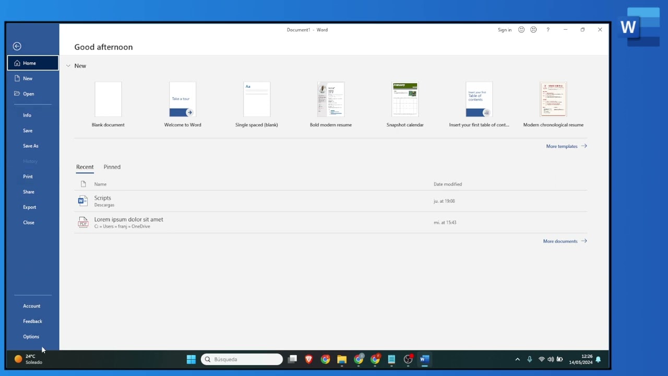Open Insert your first table of contents template

click(x=479, y=104)
